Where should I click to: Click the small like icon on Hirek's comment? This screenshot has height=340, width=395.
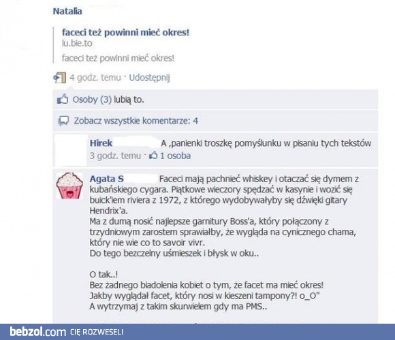(x=153, y=156)
